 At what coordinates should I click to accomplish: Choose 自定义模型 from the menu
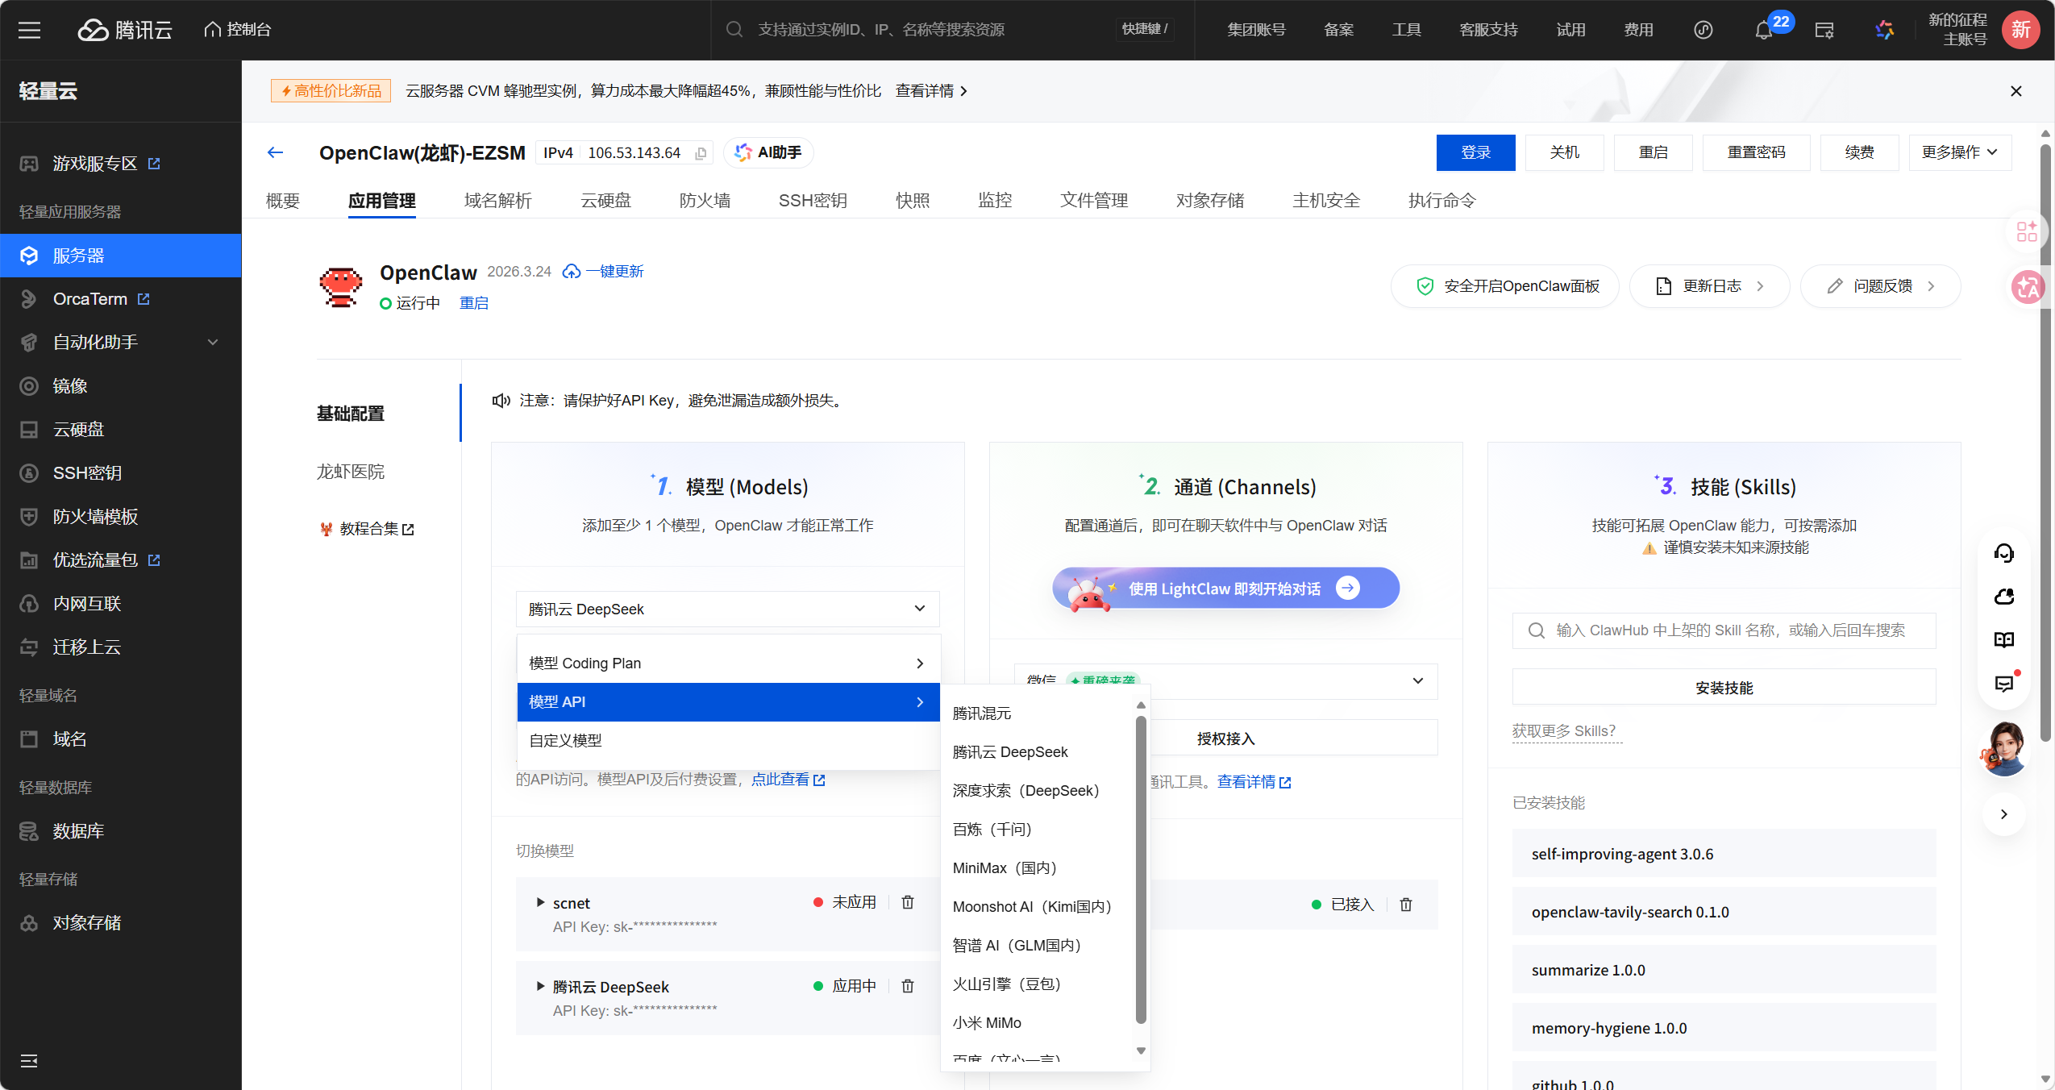pos(727,740)
